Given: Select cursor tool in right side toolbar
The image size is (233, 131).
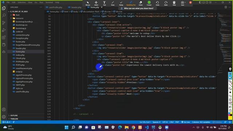Looking at the screenshot, I should [230, 78].
